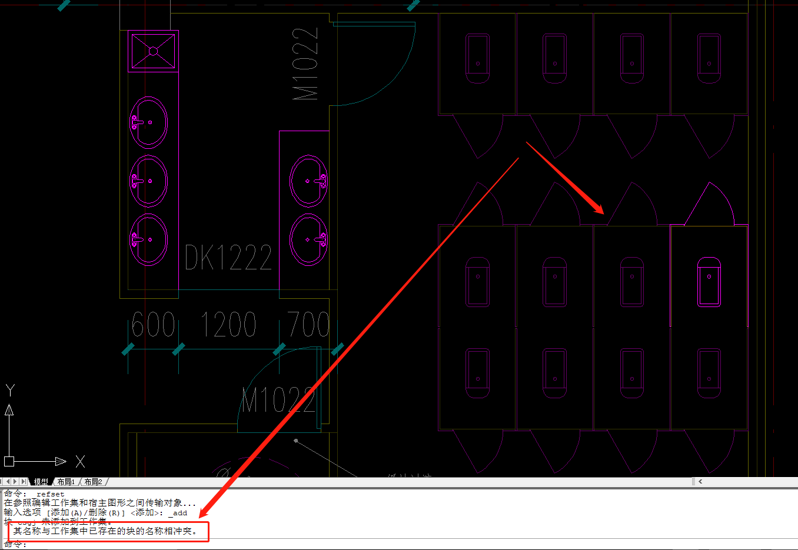The height and width of the screenshot is (550, 798).
Task: Select the square floor drain symbol with X
Action: 153,51
